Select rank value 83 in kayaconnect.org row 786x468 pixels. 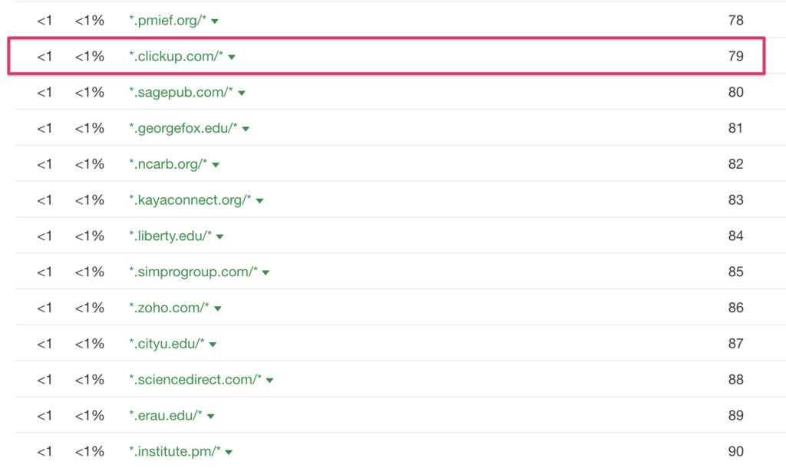(736, 200)
